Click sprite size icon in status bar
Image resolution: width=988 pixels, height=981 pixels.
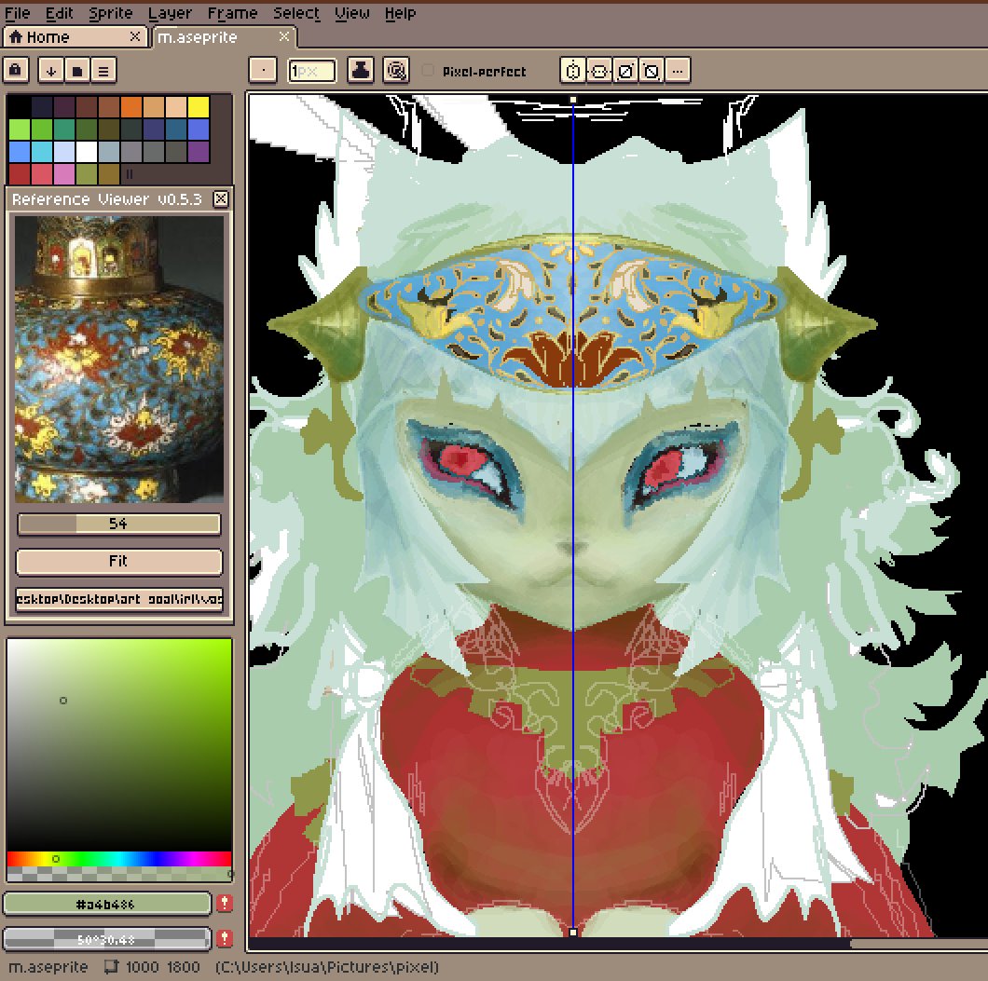[112, 966]
